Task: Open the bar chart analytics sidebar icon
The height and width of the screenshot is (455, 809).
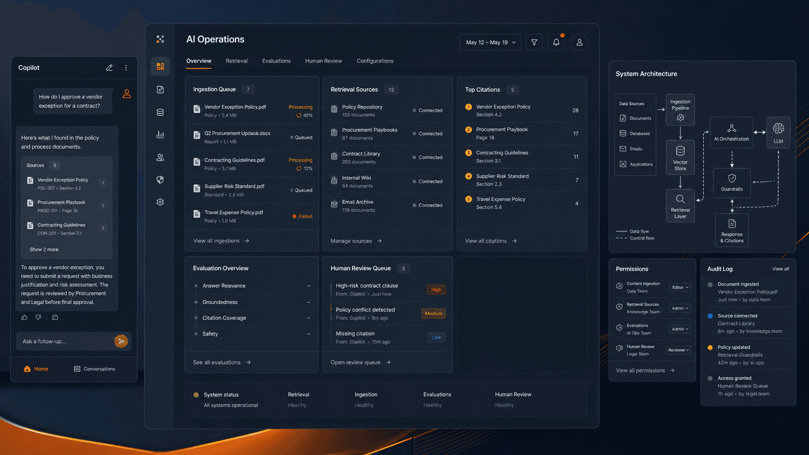Action: (160, 135)
